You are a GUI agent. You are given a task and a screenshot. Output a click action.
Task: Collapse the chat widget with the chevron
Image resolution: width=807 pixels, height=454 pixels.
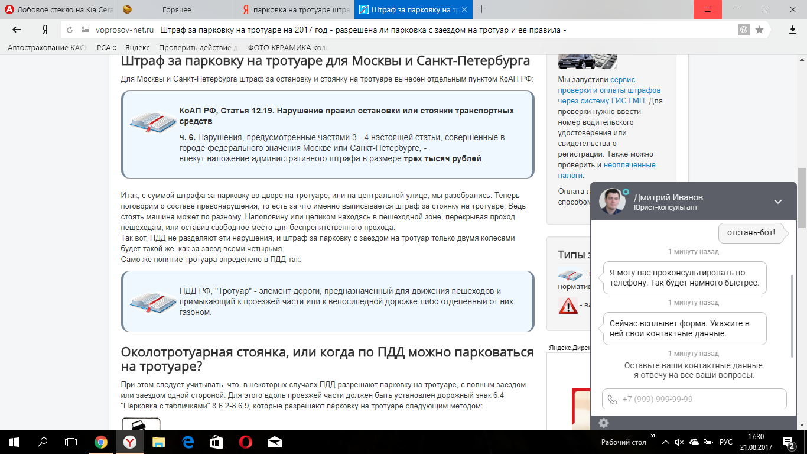(x=778, y=202)
